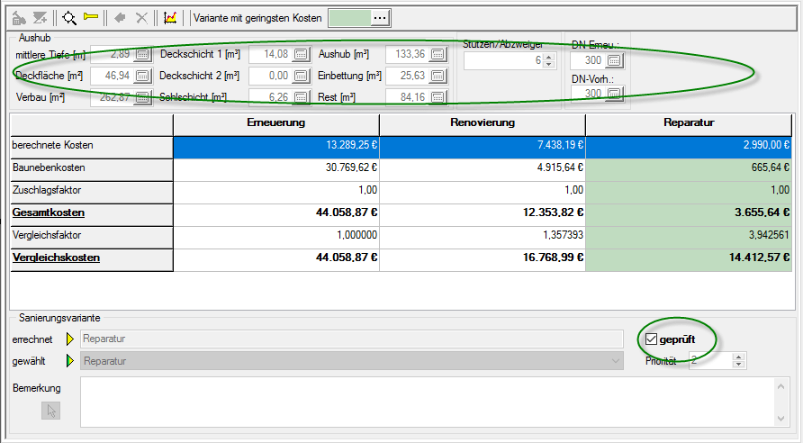803x443 pixels.
Task: Click the delete X icon in toolbar
Action: point(140,17)
